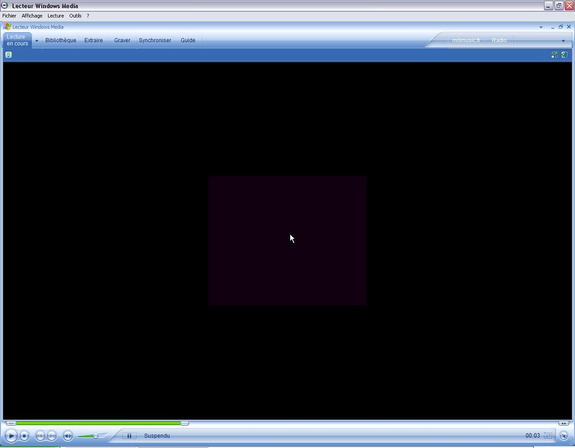Mute the audio with the speaker icon
Image resolution: width=575 pixels, height=448 pixels.
point(68,435)
